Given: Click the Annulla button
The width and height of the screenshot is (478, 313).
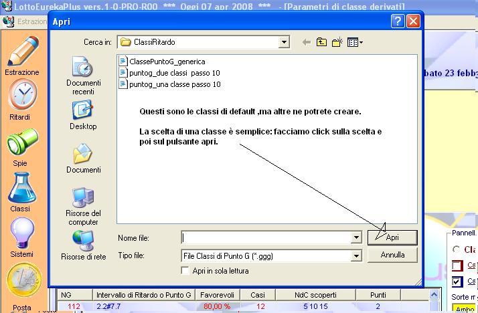Looking at the screenshot, I should coord(392,255).
